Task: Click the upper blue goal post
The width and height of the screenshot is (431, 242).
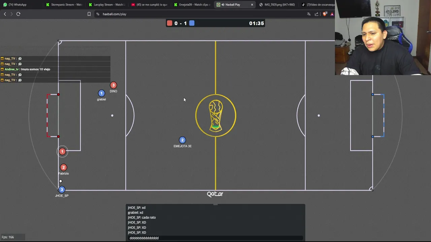Action: (372, 94)
